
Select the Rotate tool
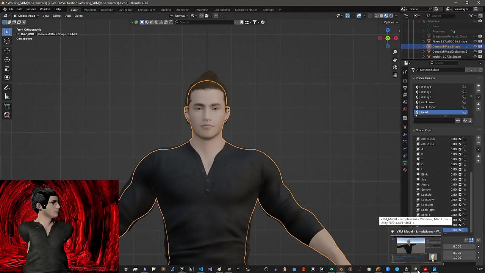point(7,60)
